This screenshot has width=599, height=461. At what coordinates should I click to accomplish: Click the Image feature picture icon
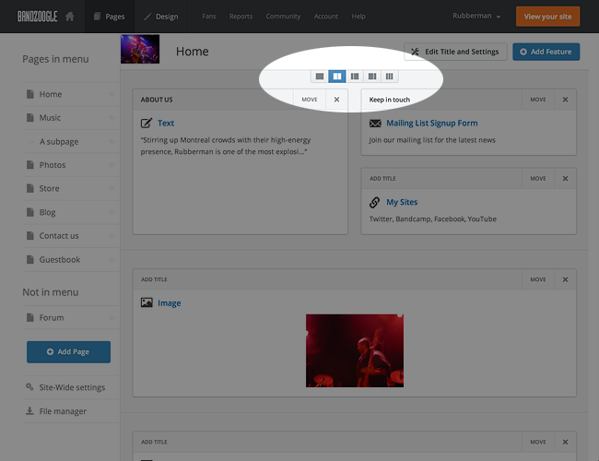[147, 302]
